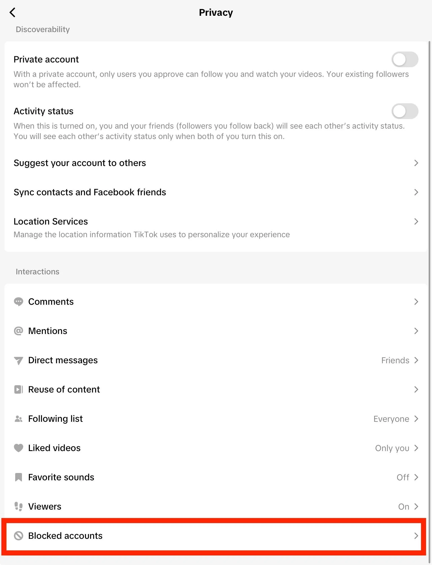Image resolution: width=432 pixels, height=565 pixels.
Task: Tap the back arrow icon
Action: coord(13,13)
